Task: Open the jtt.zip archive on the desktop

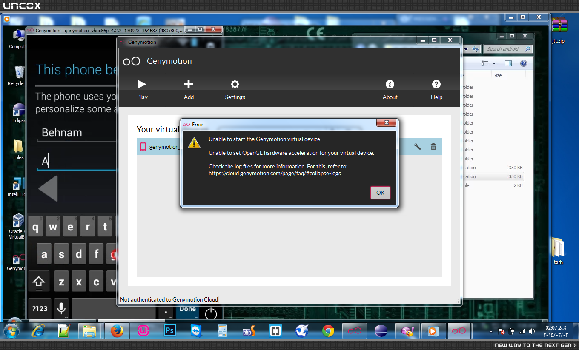Action: [x=559, y=31]
